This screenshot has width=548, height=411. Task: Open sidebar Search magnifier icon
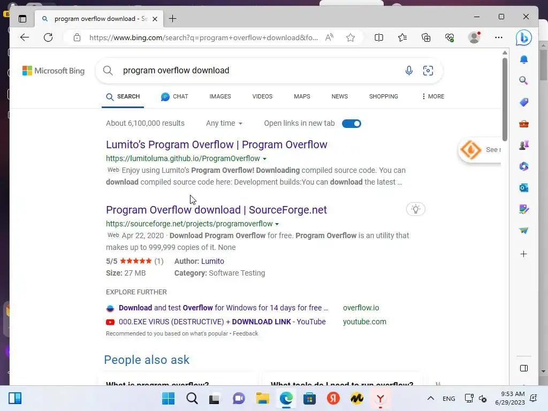523,81
